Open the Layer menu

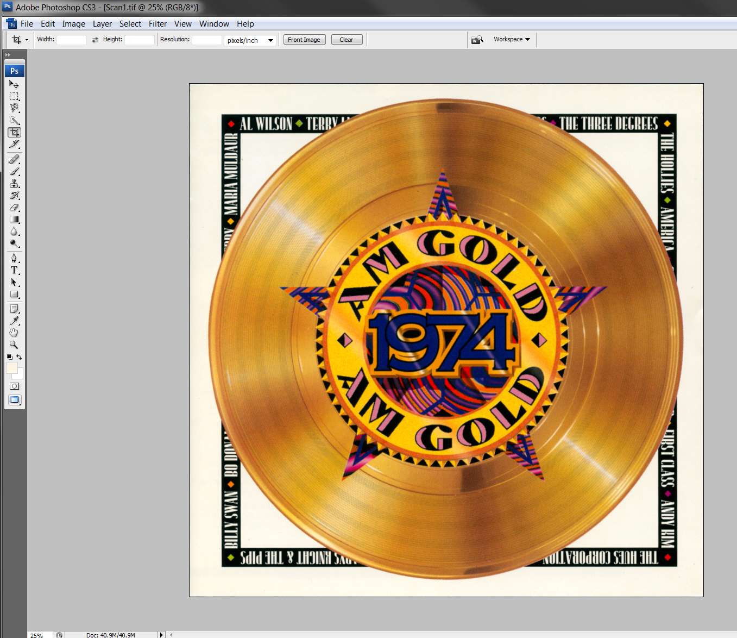[102, 24]
